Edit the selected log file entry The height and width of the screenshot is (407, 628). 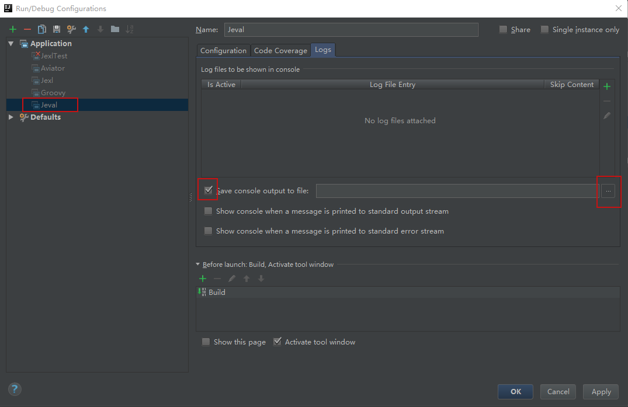tap(606, 115)
